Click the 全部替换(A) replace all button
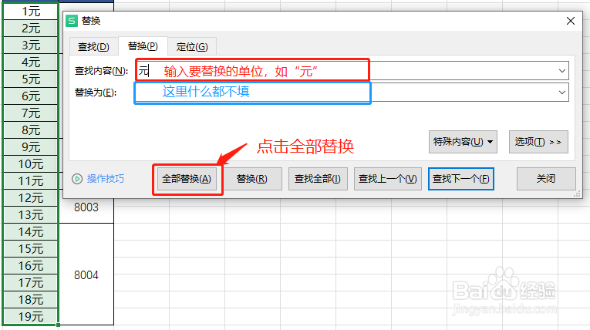 187,179
